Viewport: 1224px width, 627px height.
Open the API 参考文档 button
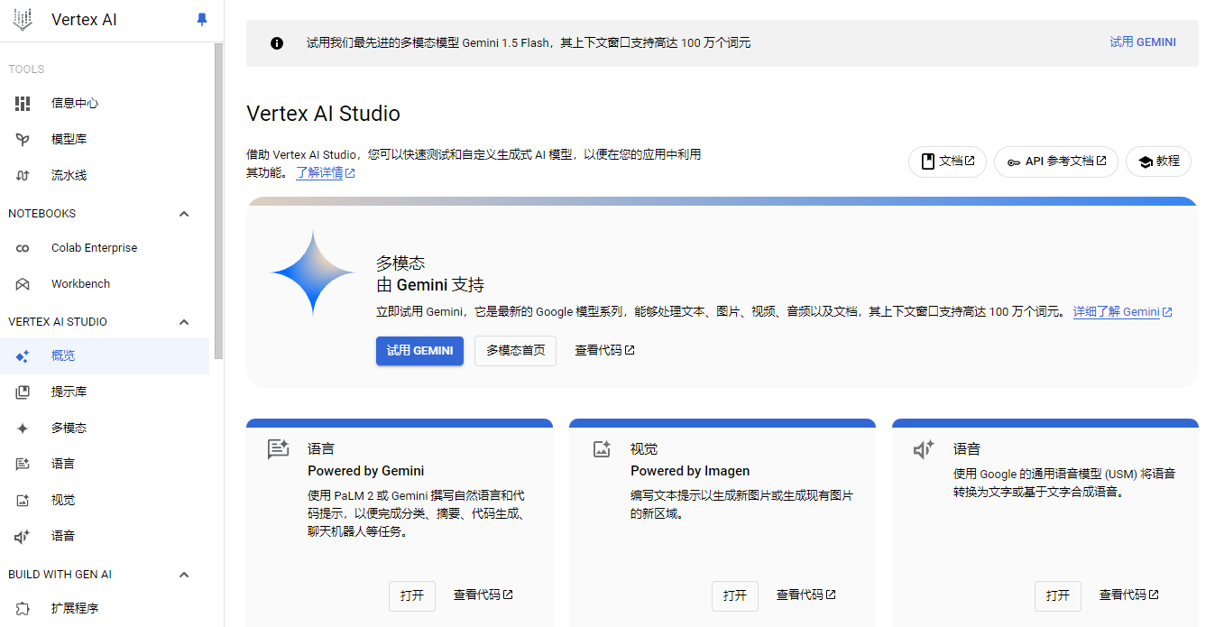(1056, 161)
